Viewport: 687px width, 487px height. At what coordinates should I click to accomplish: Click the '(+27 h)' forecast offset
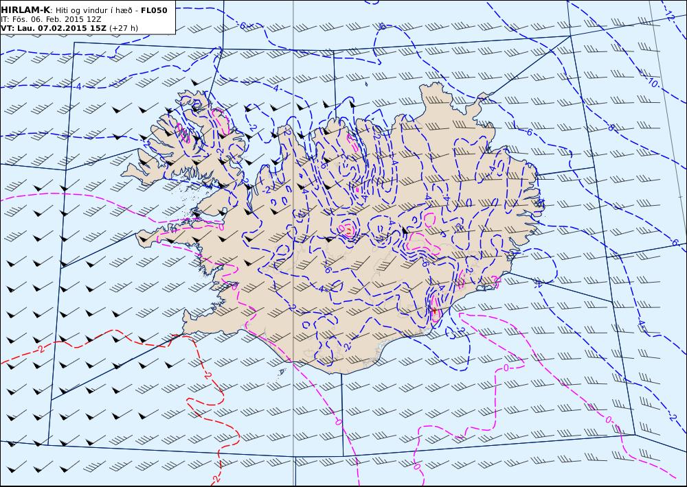[124, 28]
